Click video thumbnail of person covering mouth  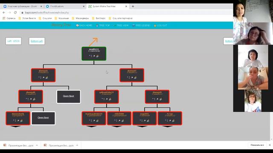[253, 78]
